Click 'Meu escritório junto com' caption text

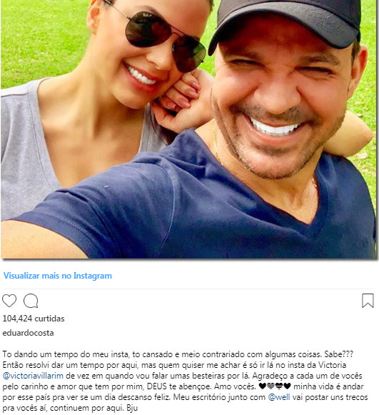pos(219,397)
